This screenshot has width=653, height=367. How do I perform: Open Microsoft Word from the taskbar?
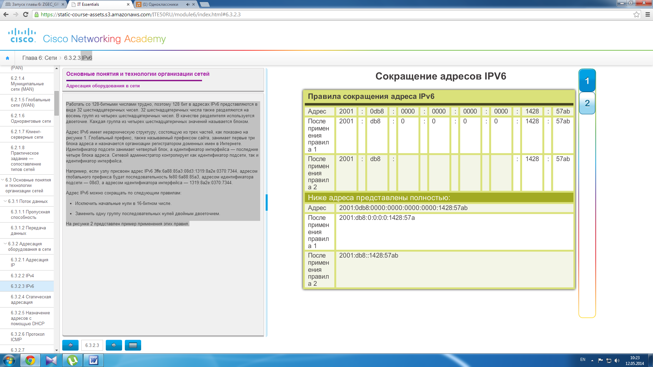(x=94, y=360)
